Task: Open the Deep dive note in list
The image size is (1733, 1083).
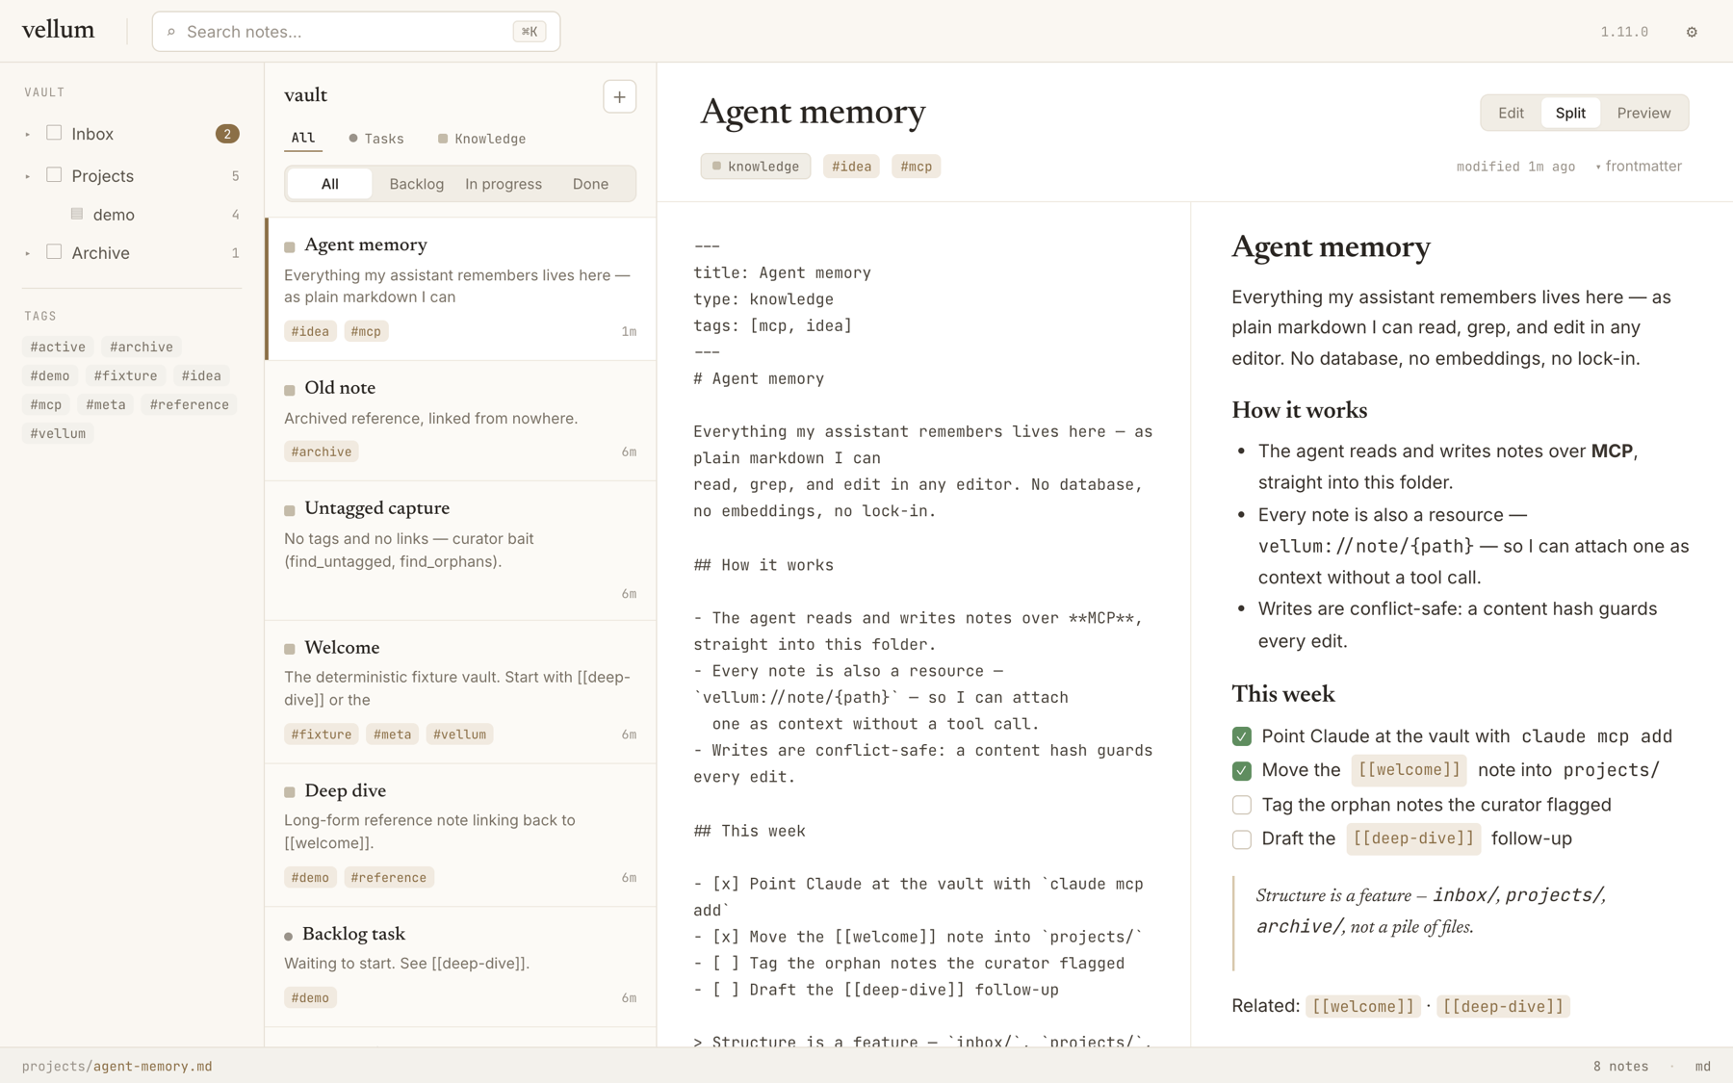Action: (461, 835)
